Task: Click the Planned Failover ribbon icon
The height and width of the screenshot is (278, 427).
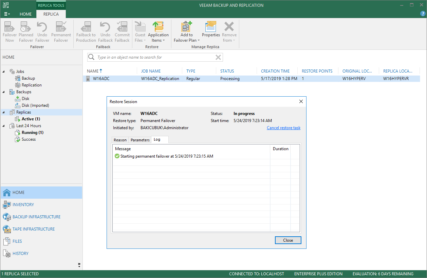Action: (x=26, y=32)
